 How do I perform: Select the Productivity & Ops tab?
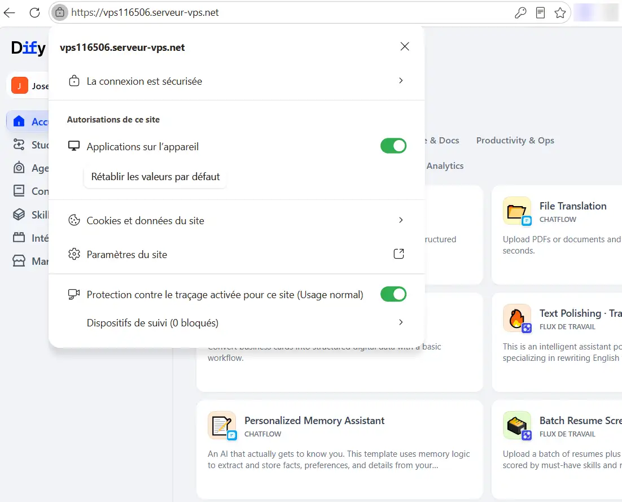[x=515, y=141]
